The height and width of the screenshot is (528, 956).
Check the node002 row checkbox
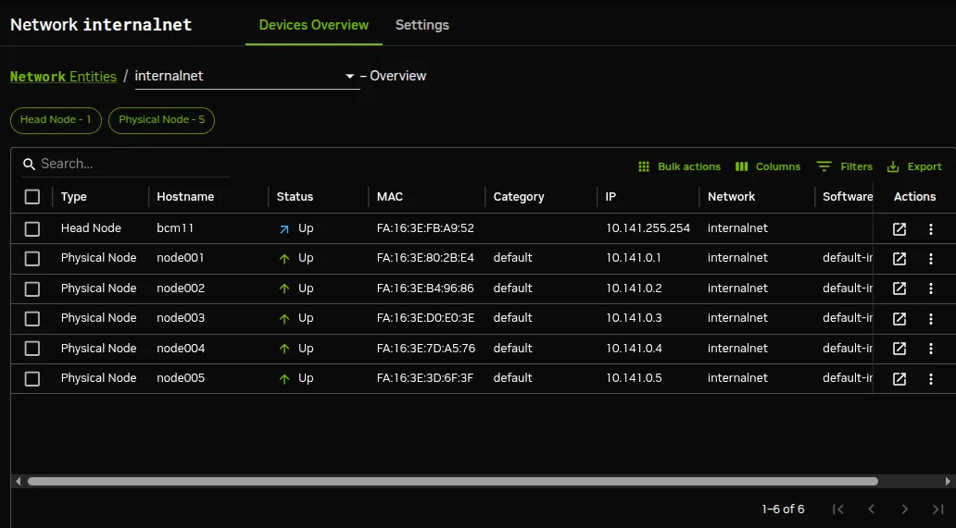click(x=32, y=289)
